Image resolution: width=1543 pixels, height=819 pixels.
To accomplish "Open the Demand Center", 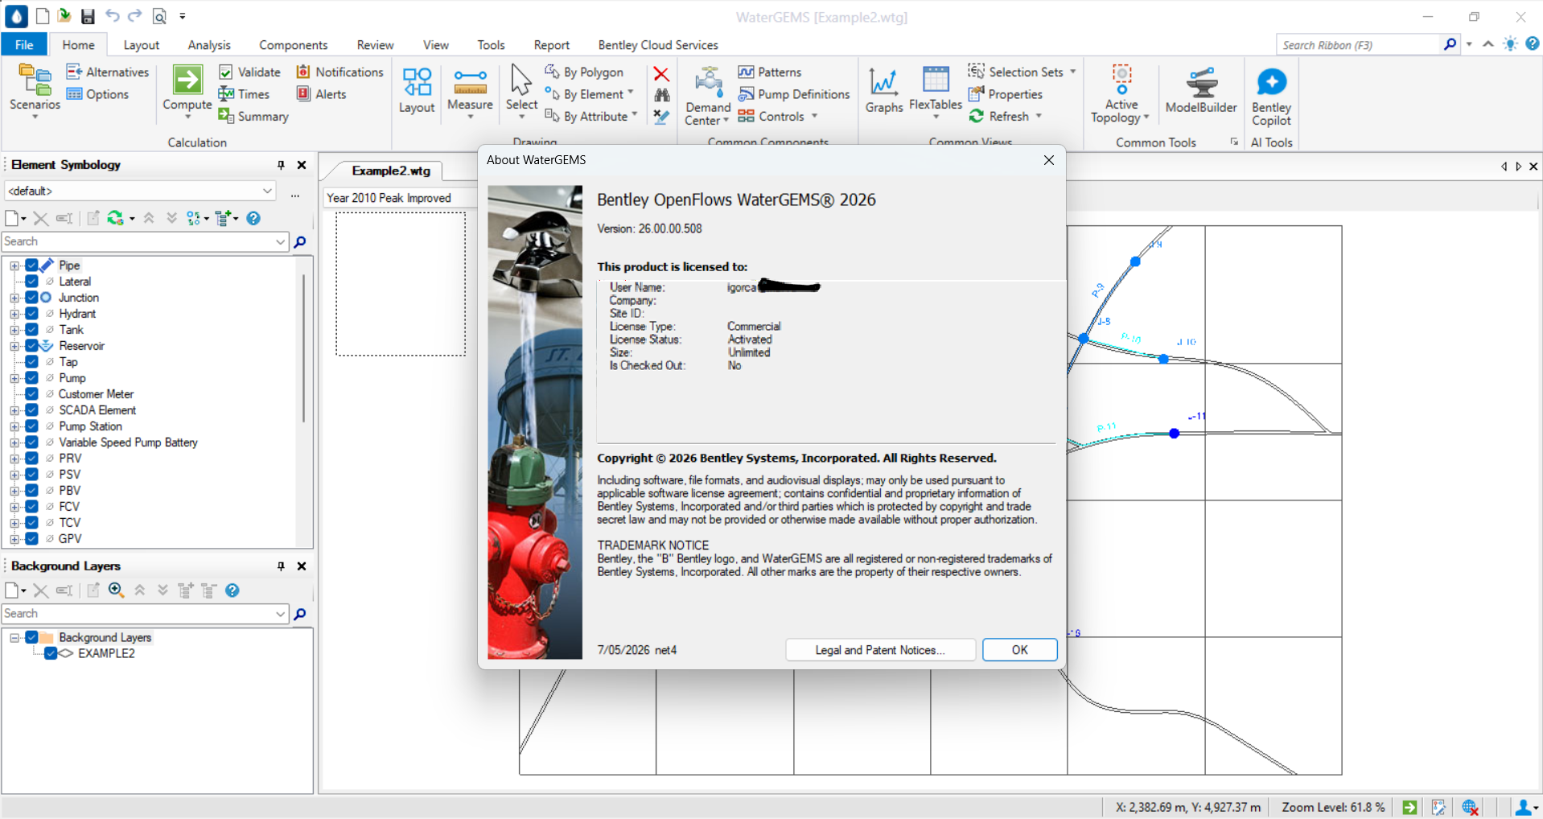I will coord(708,96).
